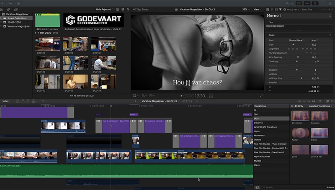The height and width of the screenshot is (190, 335).
Task: Click the browser search magnifier icon
Action: (128, 9)
